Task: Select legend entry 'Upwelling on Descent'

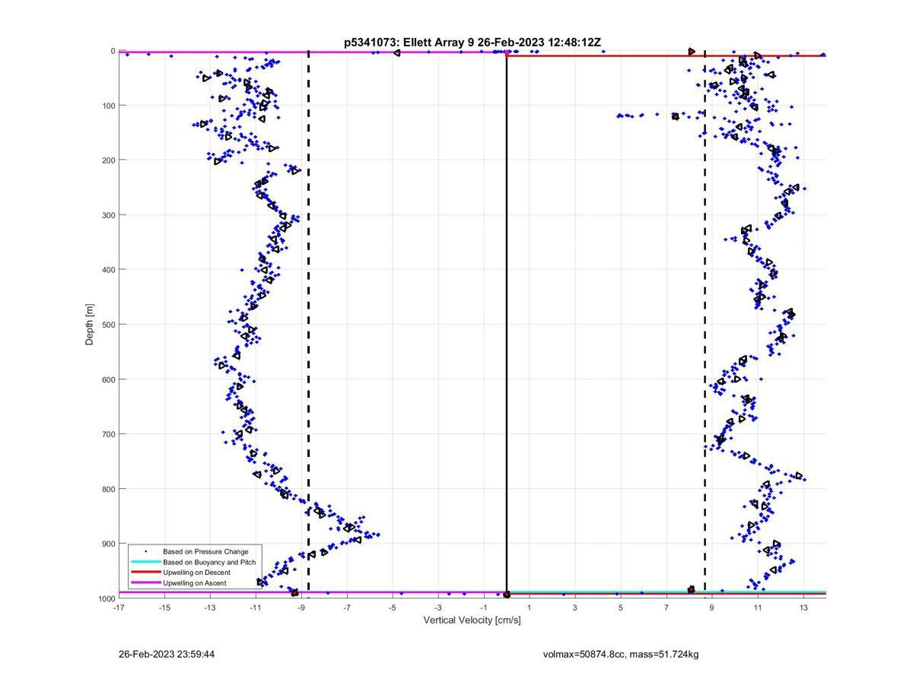Action: [196, 573]
